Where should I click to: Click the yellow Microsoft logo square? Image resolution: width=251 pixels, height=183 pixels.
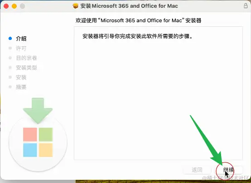[46, 150]
